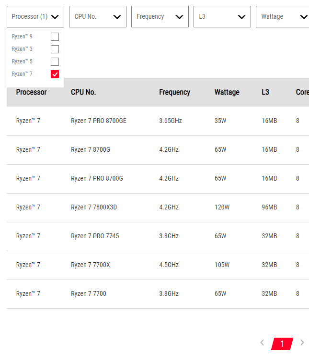This screenshot has height=354, width=309.
Task: Open the Wattage filter dropdown
Action: pyautogui.click(x=283, y=17)
